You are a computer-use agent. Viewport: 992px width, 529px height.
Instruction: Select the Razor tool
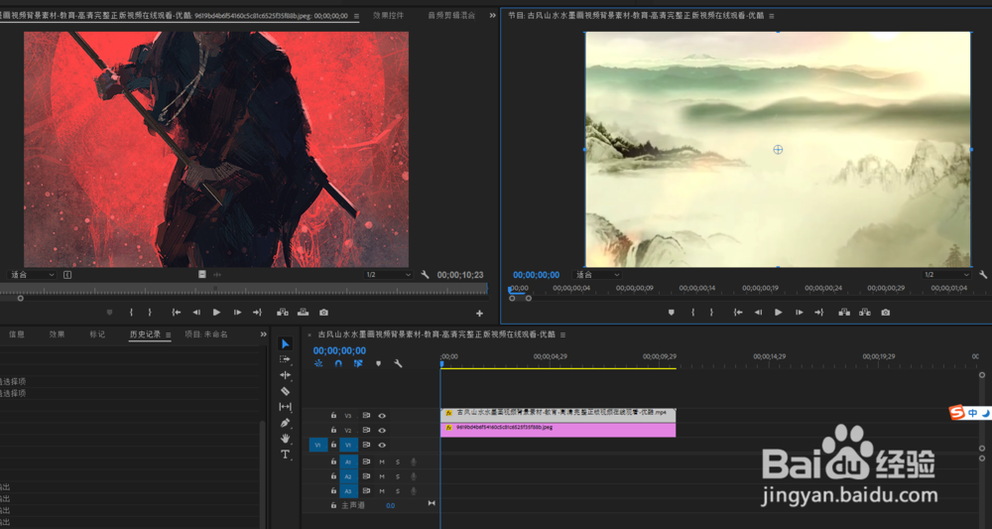(286, 391)
